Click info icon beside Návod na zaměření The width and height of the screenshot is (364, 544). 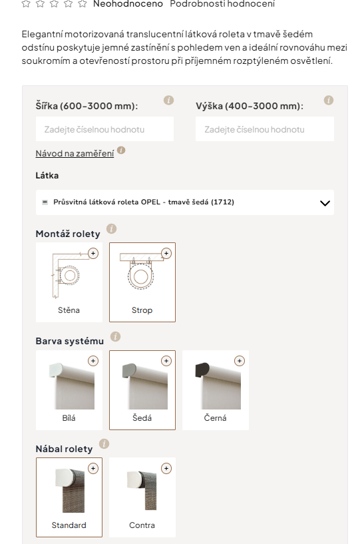click(x=121, y=150)
